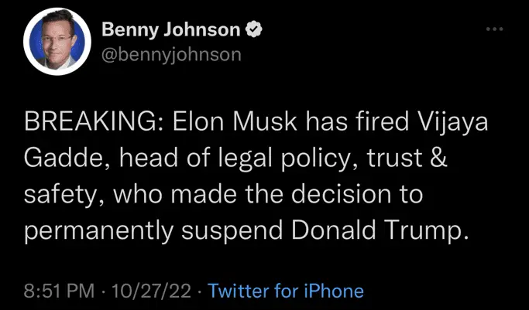The height and width of the screenshot is (310, 529).
Task: Open the three-dot more options menu
Action: (x=494, y=30)
